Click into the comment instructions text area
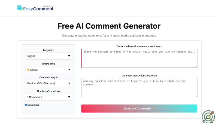 point(139,88)
